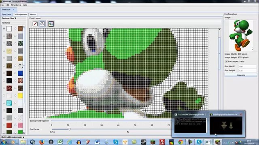Open FileZilla from the taskbar
The width and height of the screenshot is (259, 145).
pyautogui.click(x=162, y=142)
